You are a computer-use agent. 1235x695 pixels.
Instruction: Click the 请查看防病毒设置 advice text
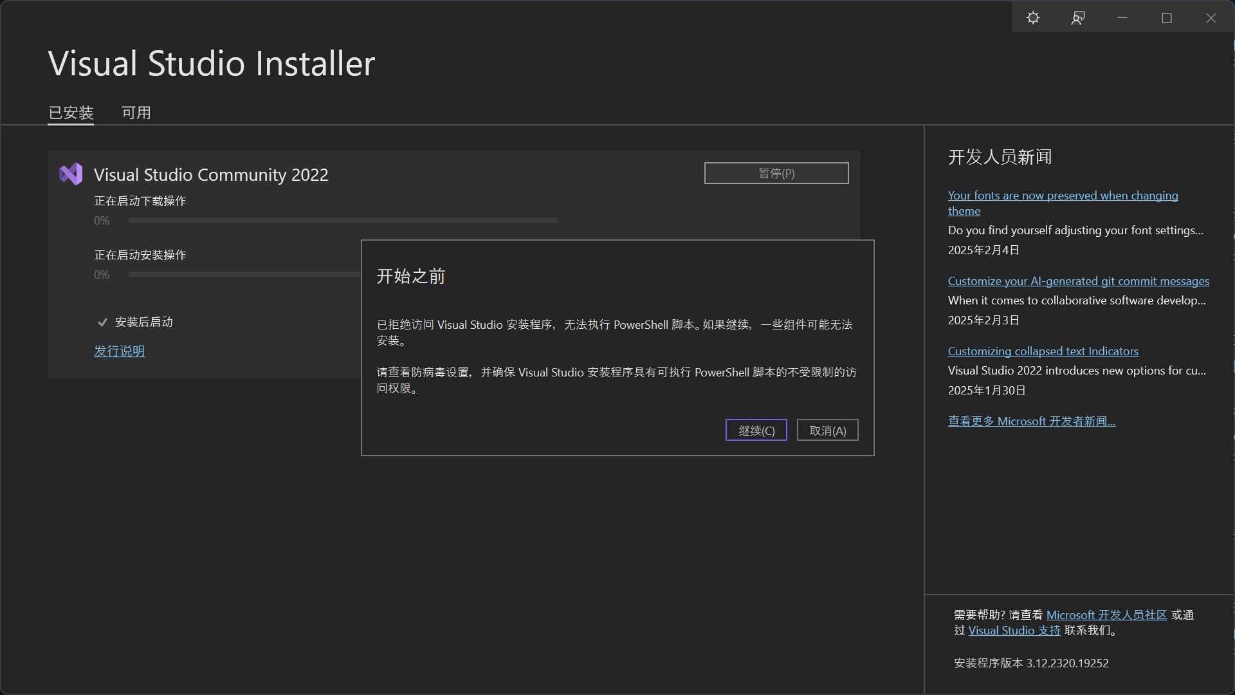pos(616,380)
